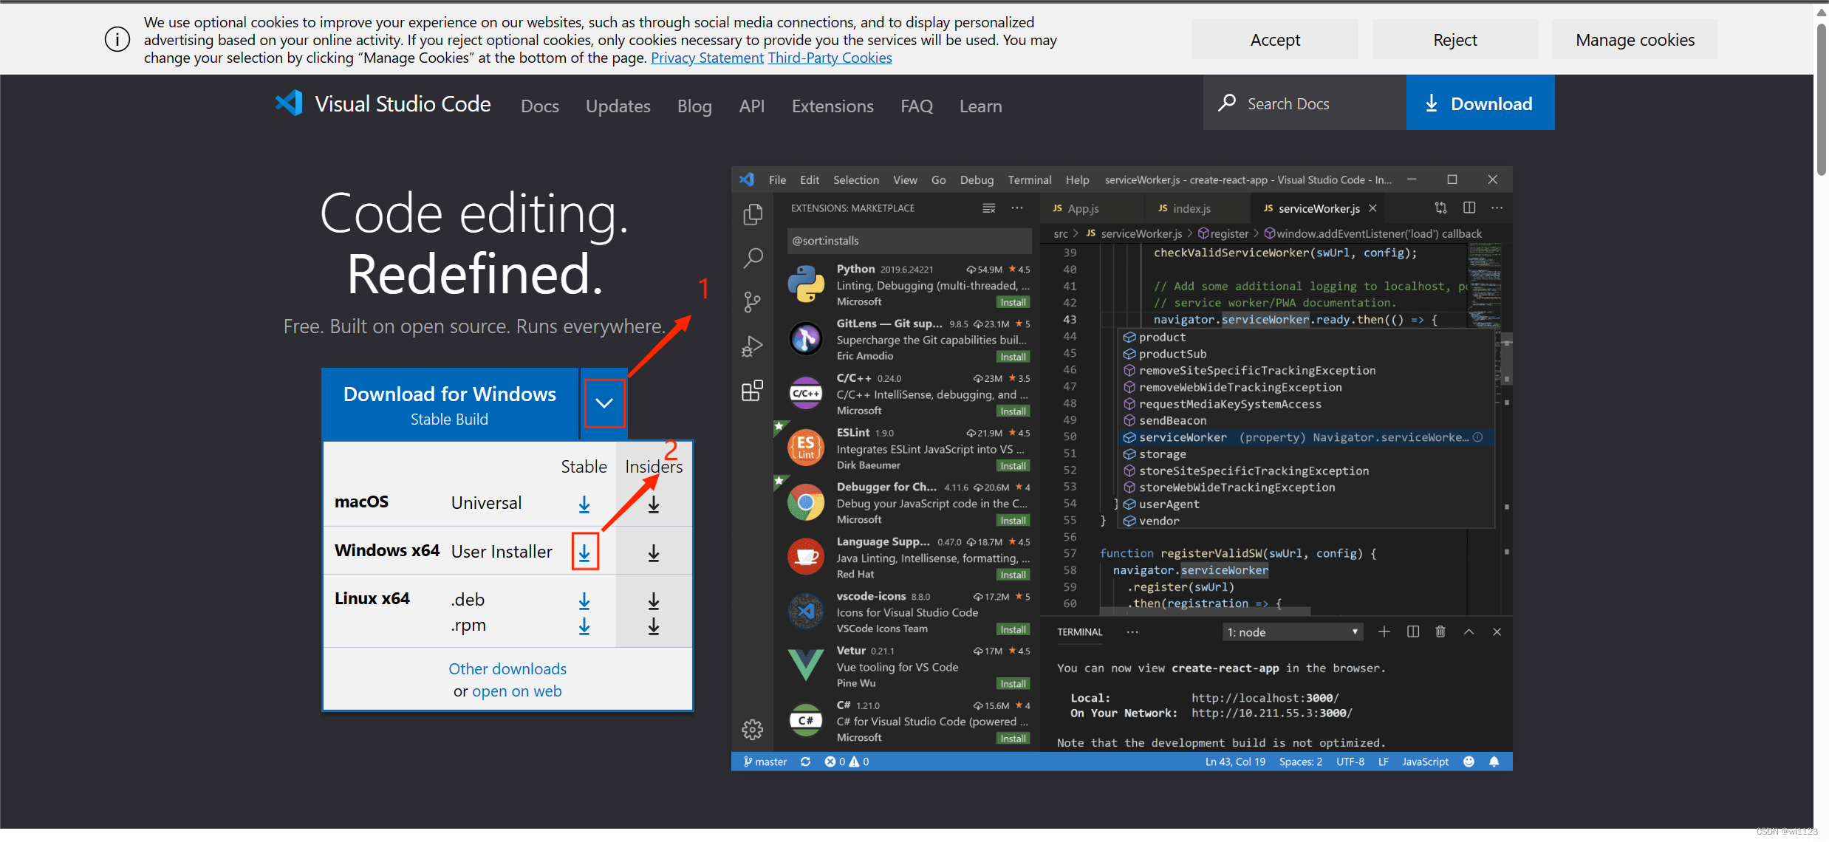Download Windows x64 Insiders build
The height and width of the screenshot is (842, 1829).
654,553
